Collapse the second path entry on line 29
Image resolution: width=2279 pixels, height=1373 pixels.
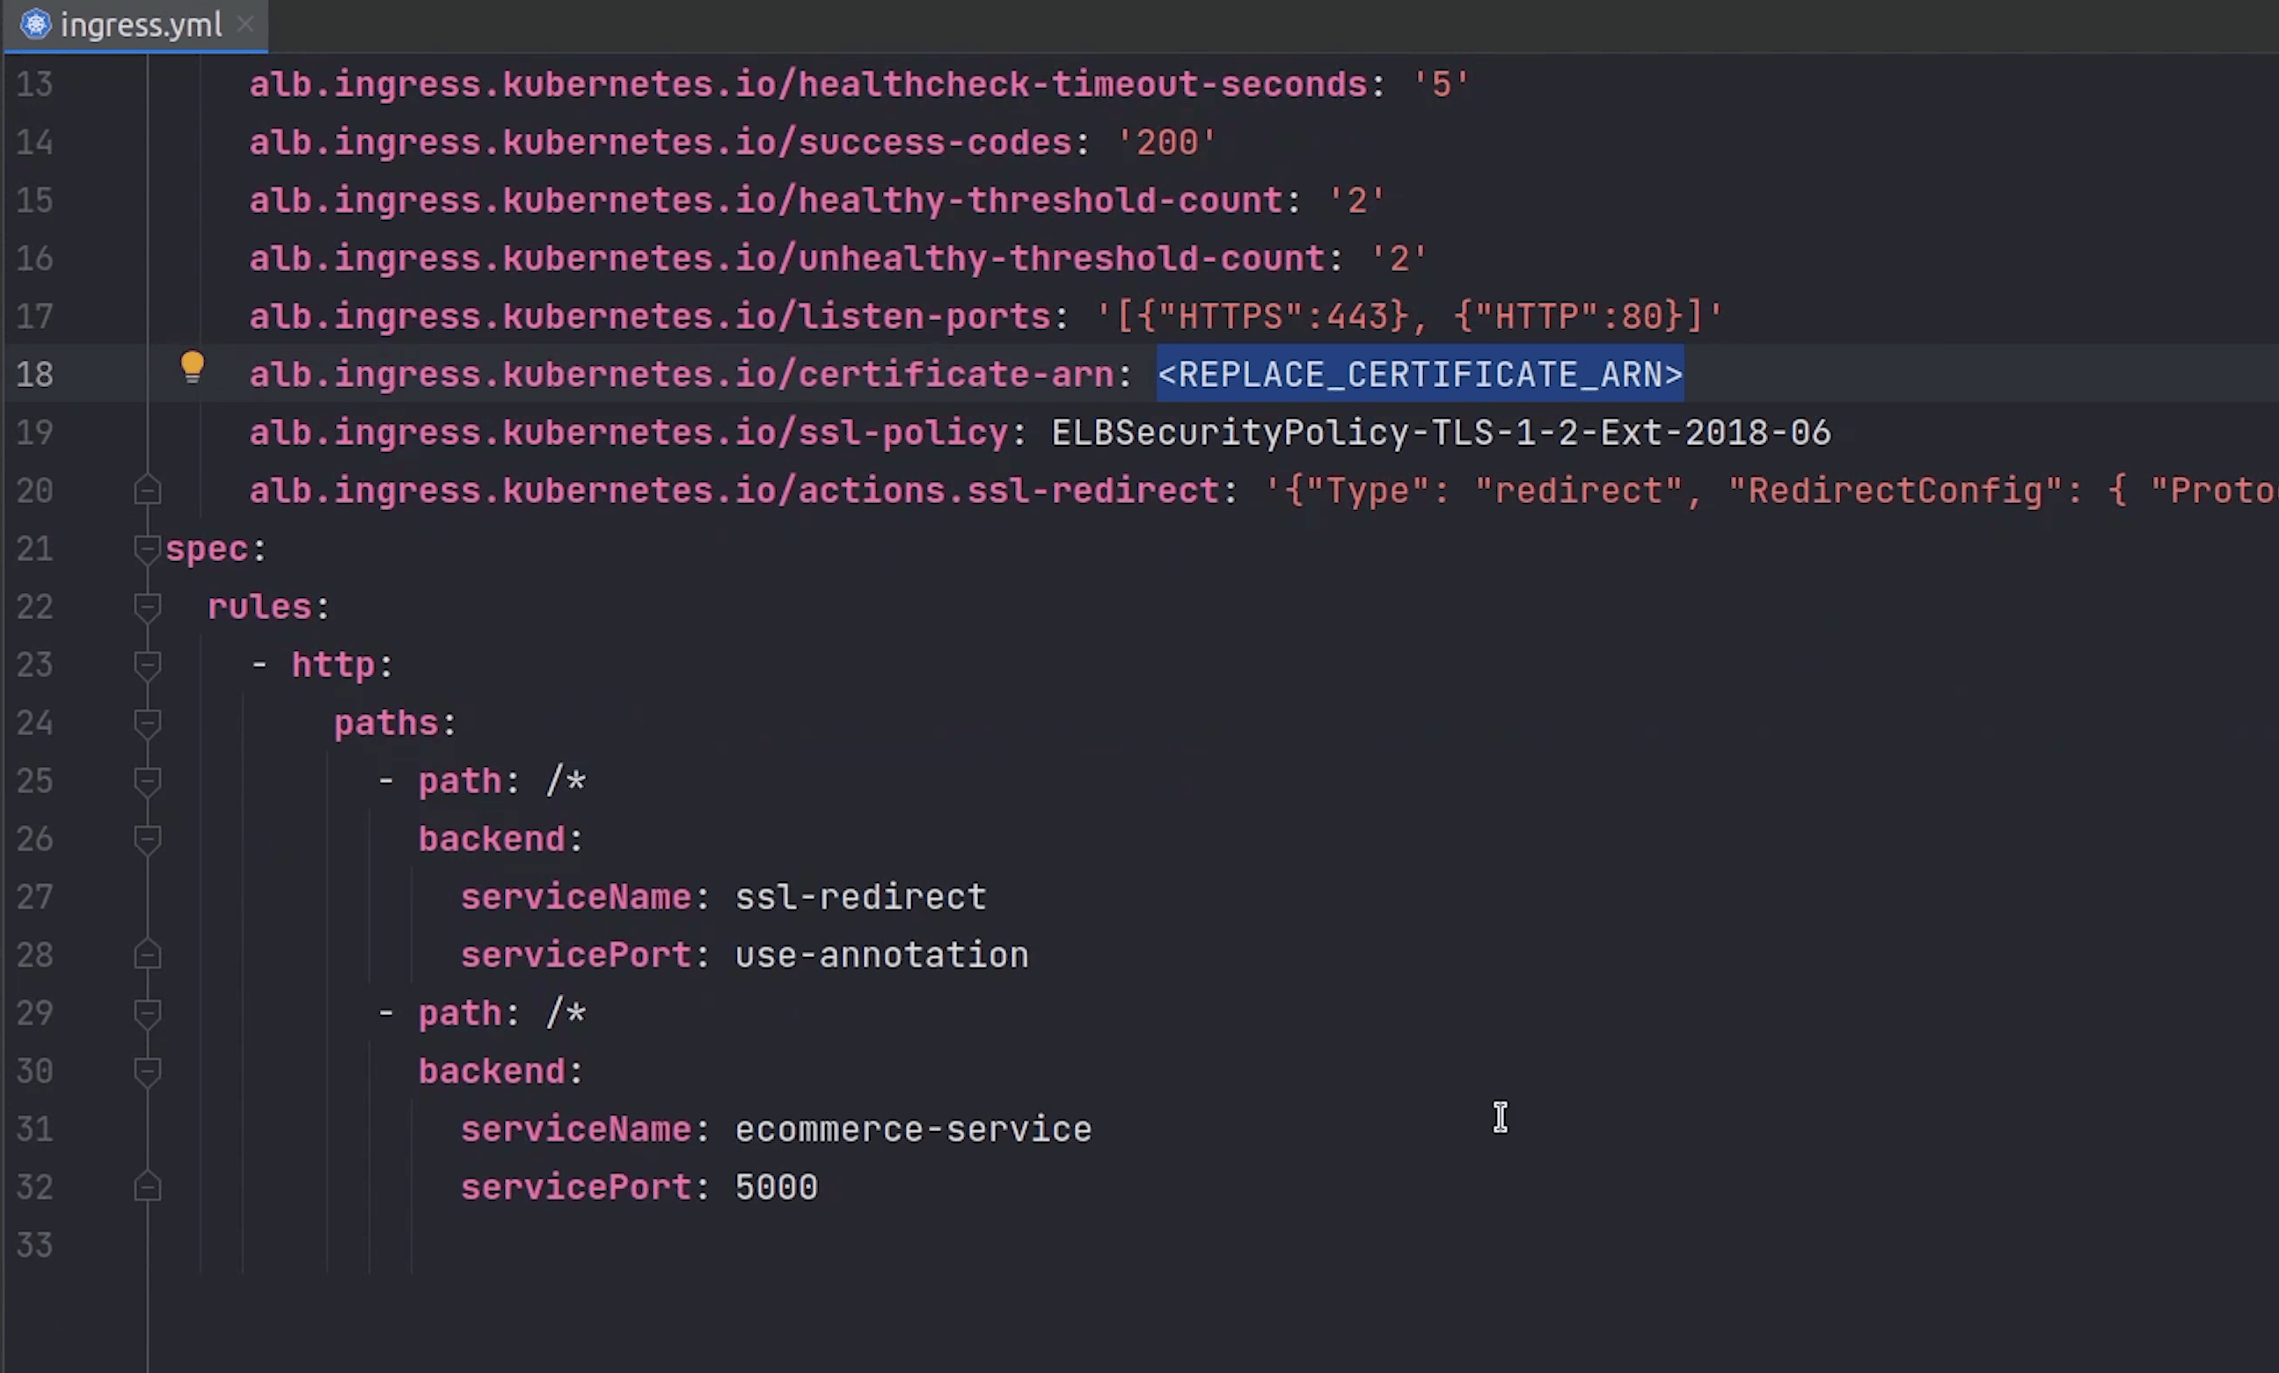coord(147,1013)
